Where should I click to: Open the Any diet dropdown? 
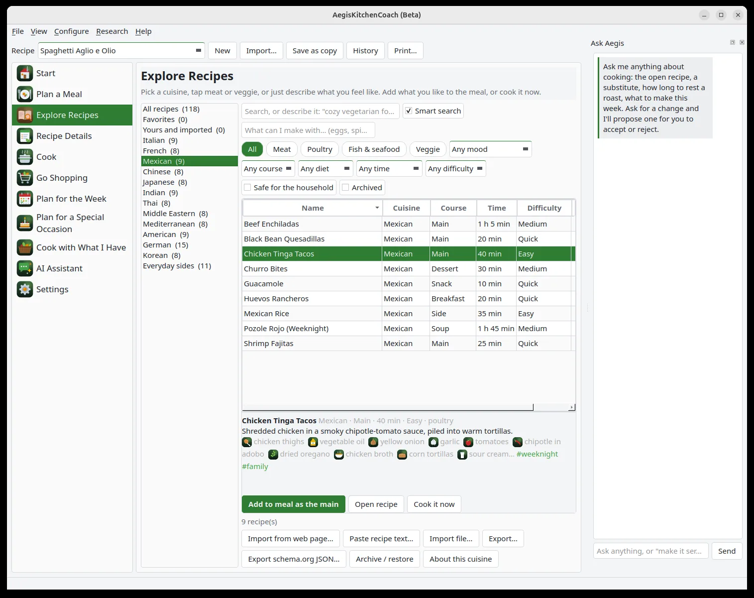pos(325,169)
